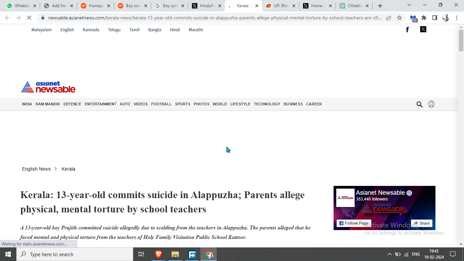Screen dimensions: 464x261
Task: Click the share page icon in address bar
Action: [389, 18]
